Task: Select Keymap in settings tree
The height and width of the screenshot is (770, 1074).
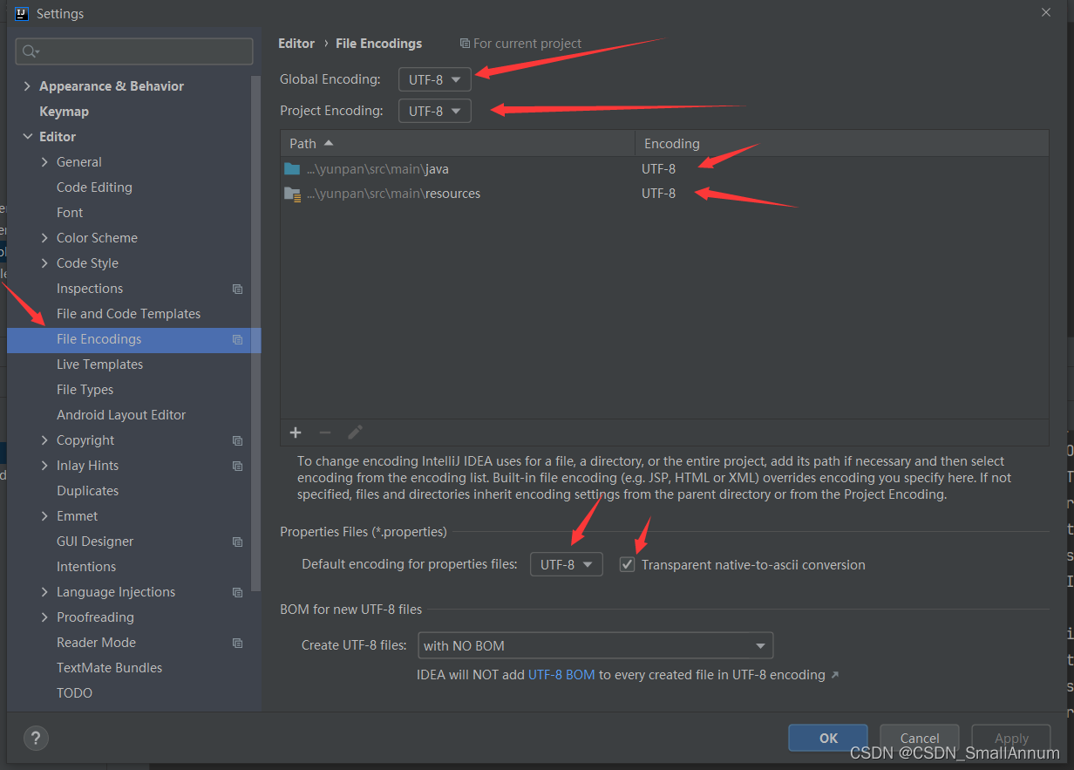Action: (x=64, y=111)
